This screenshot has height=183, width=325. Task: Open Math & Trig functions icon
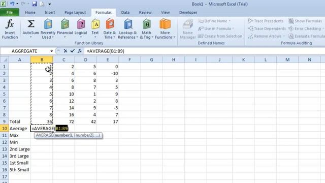click(147, 24)
